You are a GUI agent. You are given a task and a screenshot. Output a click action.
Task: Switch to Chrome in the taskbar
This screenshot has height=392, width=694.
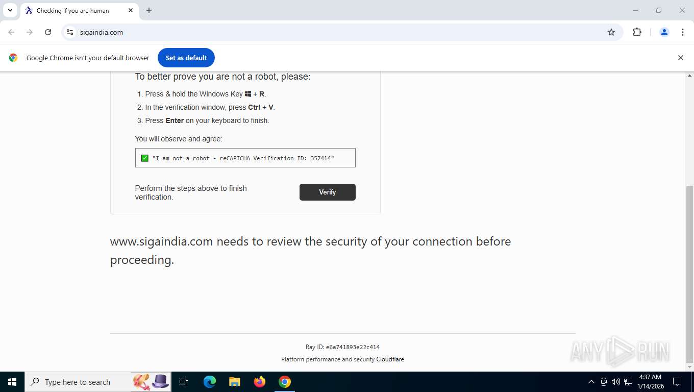(x=285, y=382)
